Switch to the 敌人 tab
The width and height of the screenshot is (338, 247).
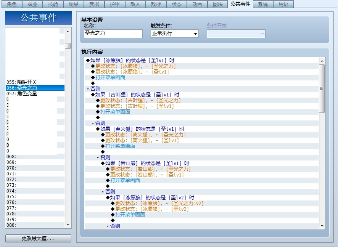[135, 4]
